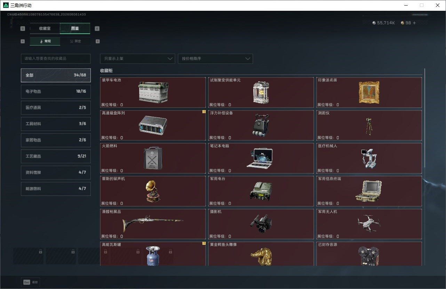Click the E key hint icon

tap(97, 28)
